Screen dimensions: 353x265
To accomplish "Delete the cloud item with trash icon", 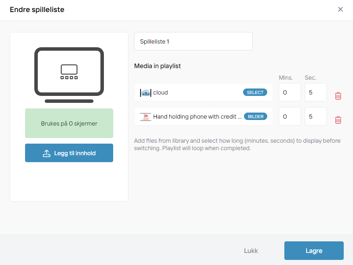I will pos(338,96).
